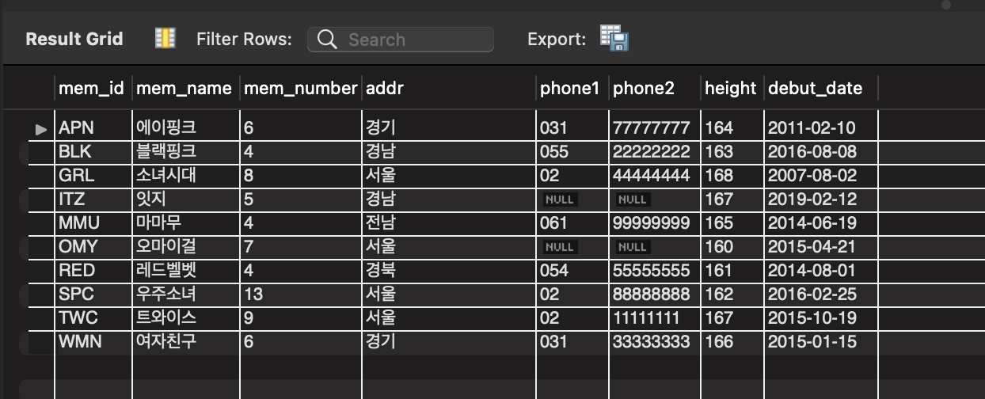Select debut_date cell 2015-01-15

pyautogui.click(x=820, y=342)
